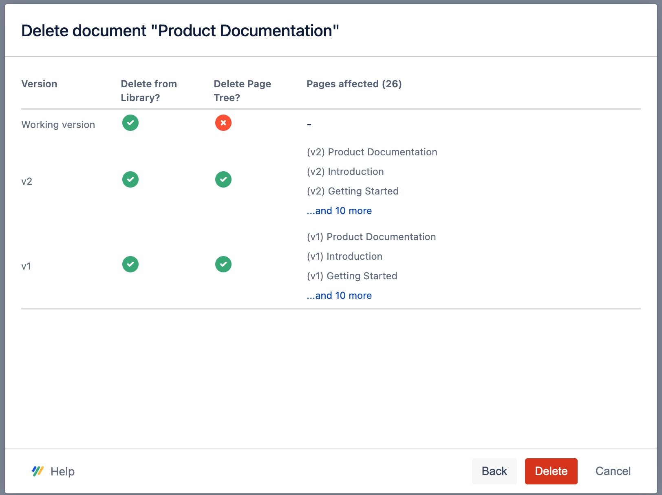Screen dimensions: 662x495
Task: Click the red Delete button
Action: [x=551, y=471]
